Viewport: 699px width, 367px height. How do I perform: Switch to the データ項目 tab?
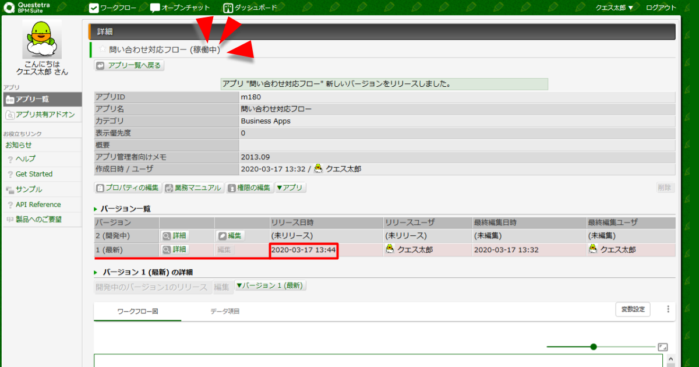pos(225,311)
